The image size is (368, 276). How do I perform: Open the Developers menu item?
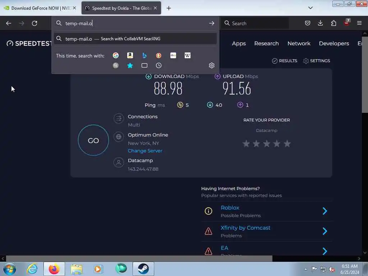coord(334,43)
